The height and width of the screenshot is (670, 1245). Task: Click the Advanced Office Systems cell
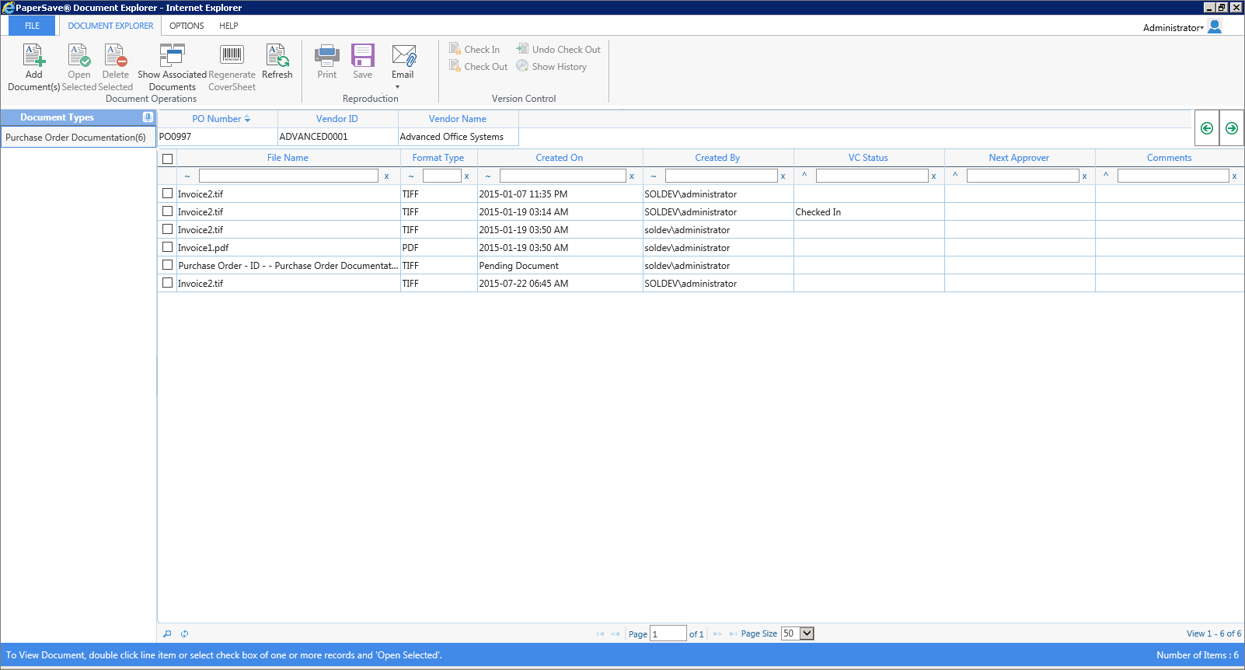point(458,137)
